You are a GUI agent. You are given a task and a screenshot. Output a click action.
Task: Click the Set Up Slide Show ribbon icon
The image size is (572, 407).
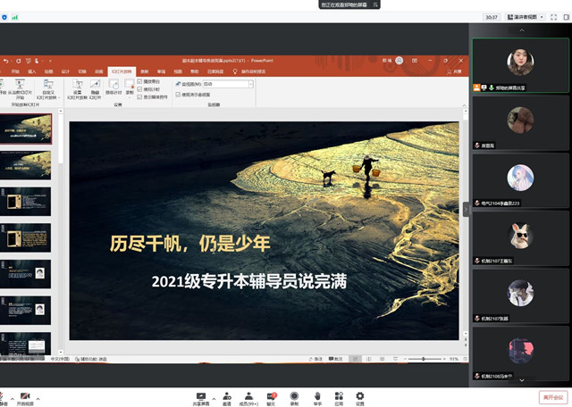pyautogui.click(x=78, y=84)
